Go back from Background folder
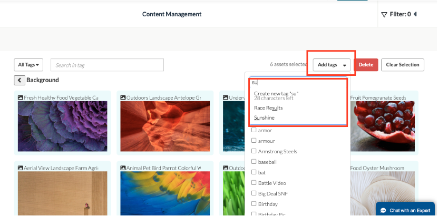Screen dimensions: 448x216 (x=19, y=80)
